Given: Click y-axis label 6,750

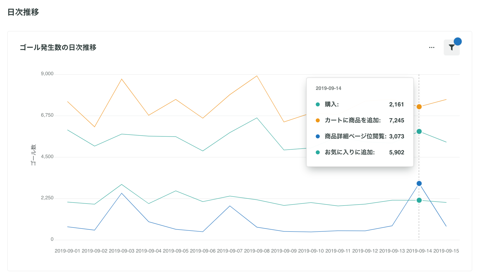Looking at the screenshot, I should [x=47, y=115].
